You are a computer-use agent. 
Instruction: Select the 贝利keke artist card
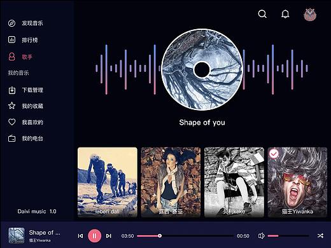[234, 183]
